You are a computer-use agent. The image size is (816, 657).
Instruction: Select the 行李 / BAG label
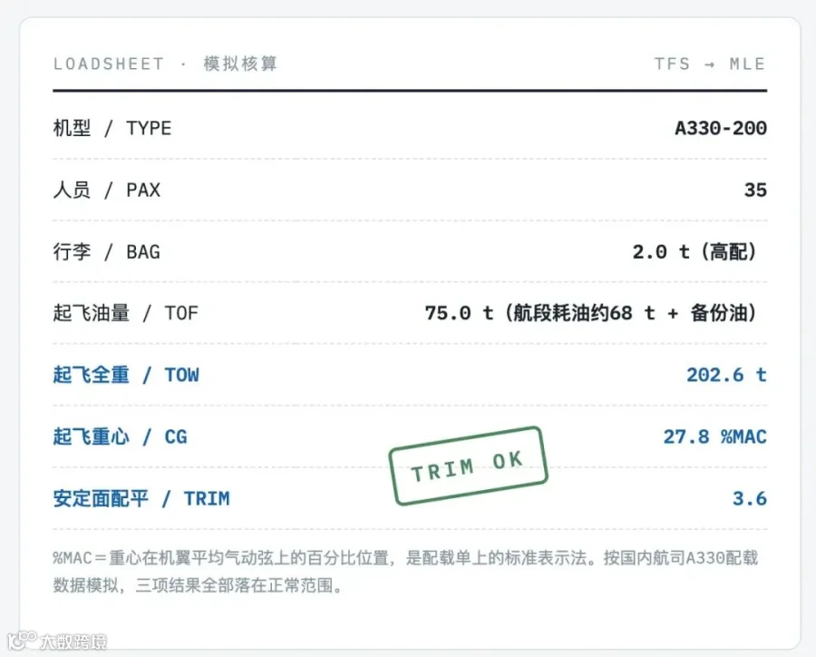(x=107, y=252)
